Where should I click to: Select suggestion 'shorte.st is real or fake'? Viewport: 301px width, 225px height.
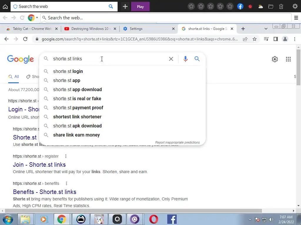(x=122, y=98)
